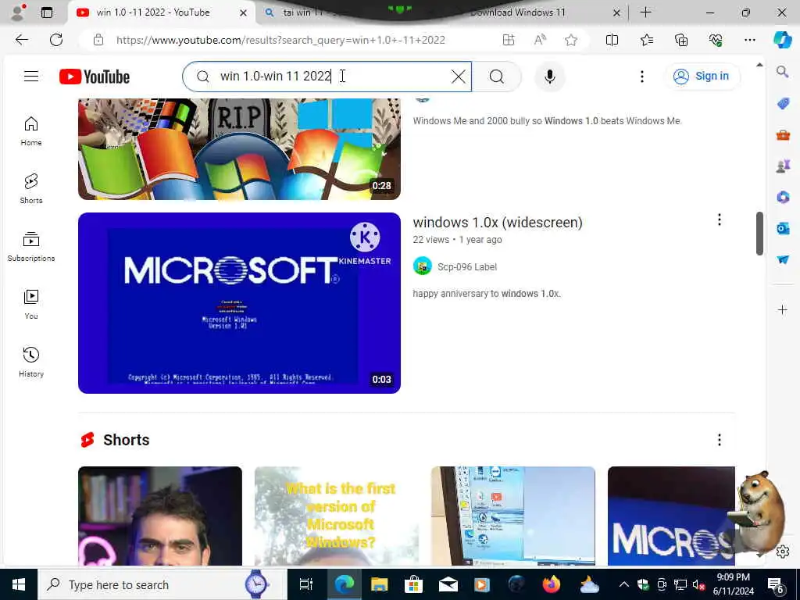Open the windows 1.0x (widescreen) video title

pyautogui.click(x=498, y=223)
